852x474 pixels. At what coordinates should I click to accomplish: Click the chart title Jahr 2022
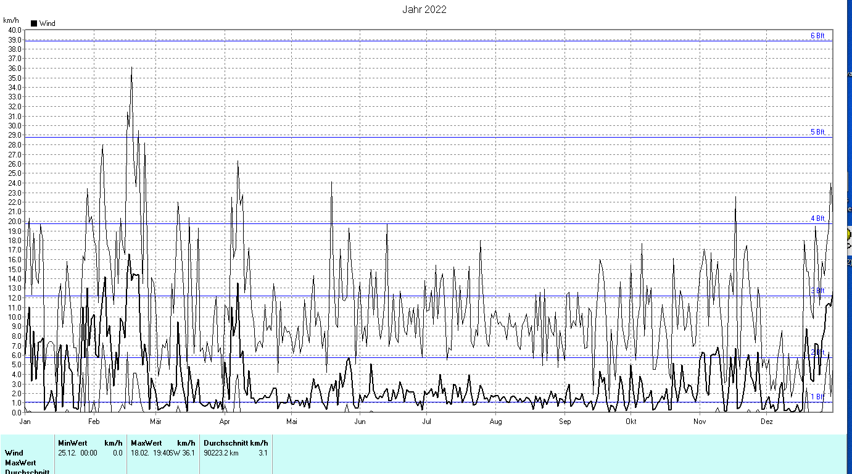click(424, 9)
